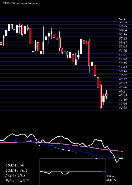This screenshot has height=185, width=132.
Task: Click the 47.91 price axis label
Action: click(x=123, y=83)
